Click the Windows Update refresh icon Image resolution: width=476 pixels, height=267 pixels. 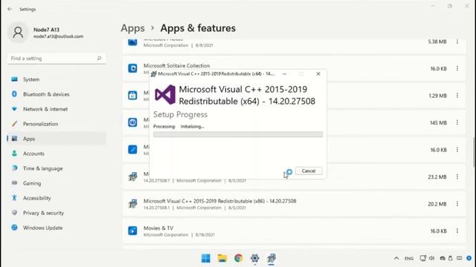click(14, 228)
